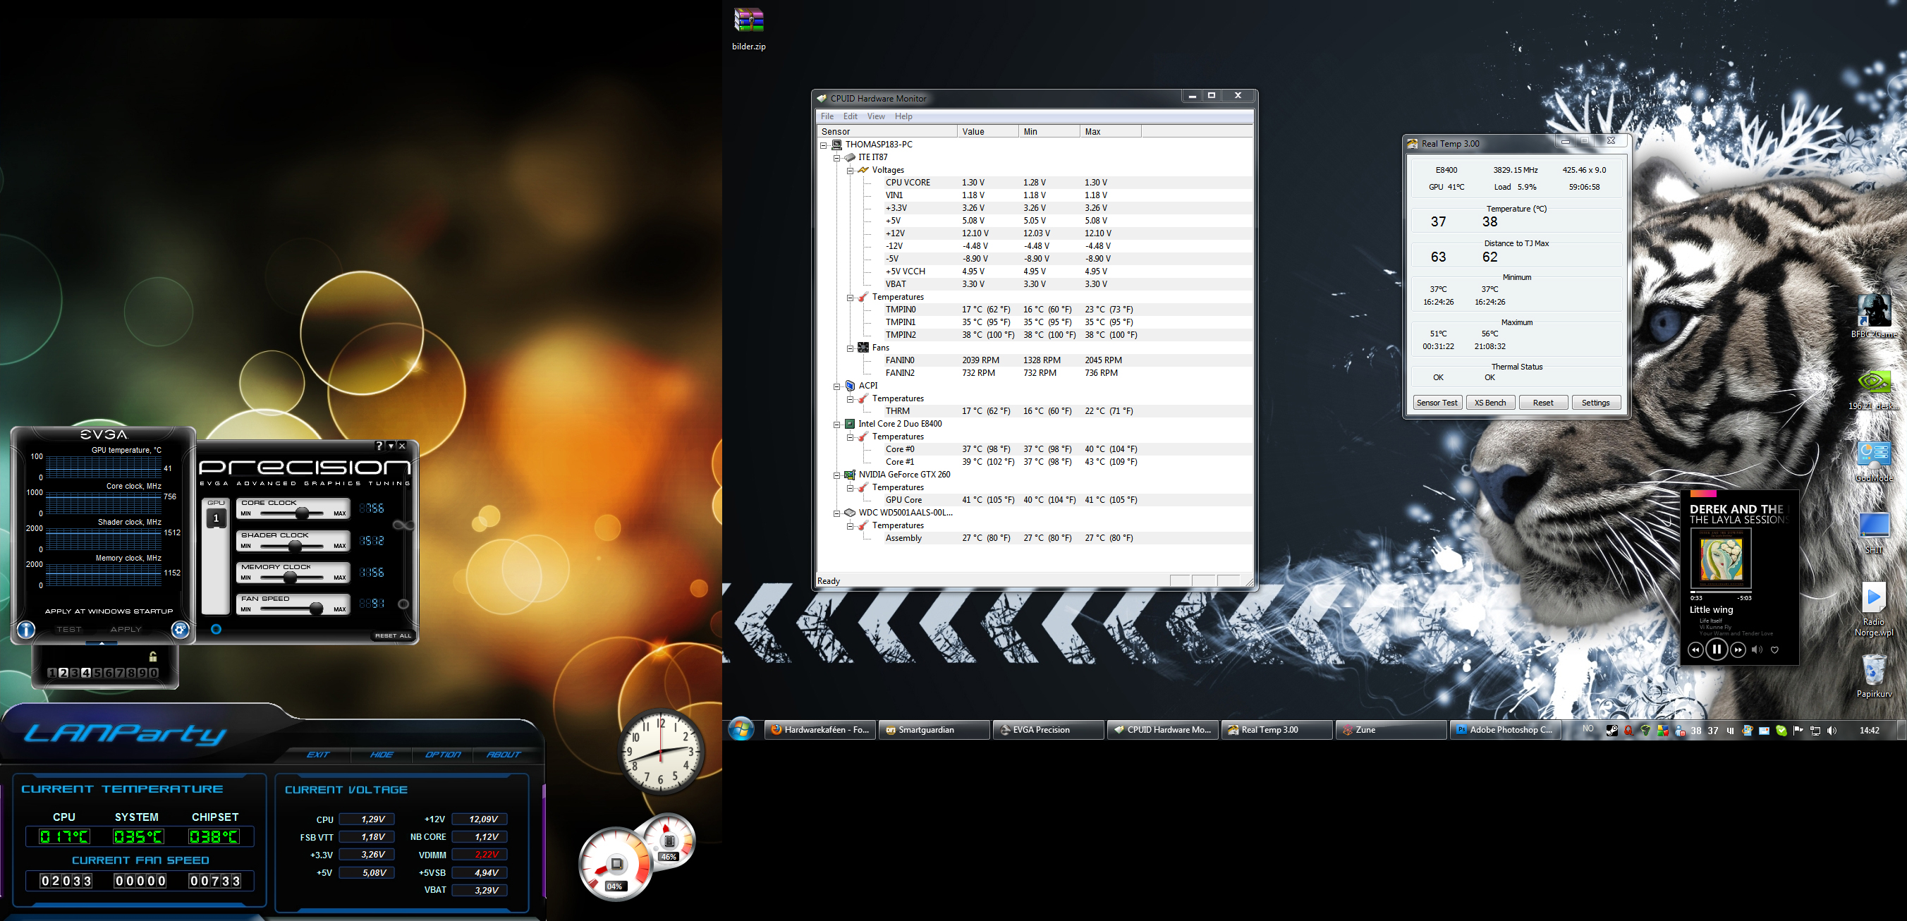This screenshot has width=1907, height=921.
Task: Collapse the Intel Core 2 Duo E8400 node
Action: coord(836,425)
